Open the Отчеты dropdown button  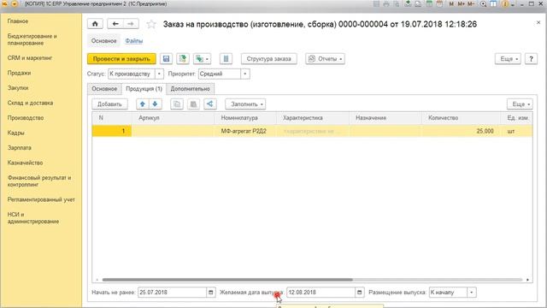[325, 59]
